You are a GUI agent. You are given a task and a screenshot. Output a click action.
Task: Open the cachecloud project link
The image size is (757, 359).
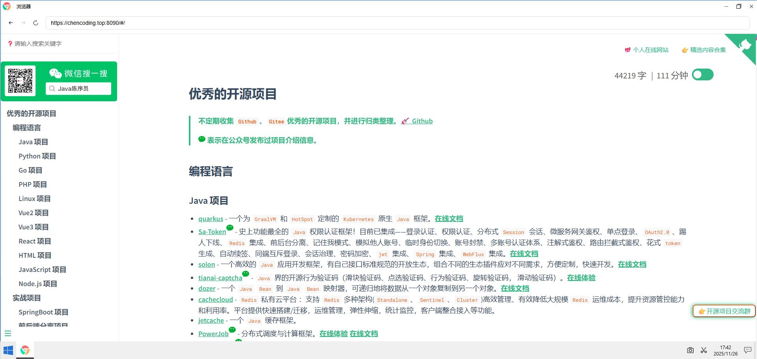pos(216,299)
